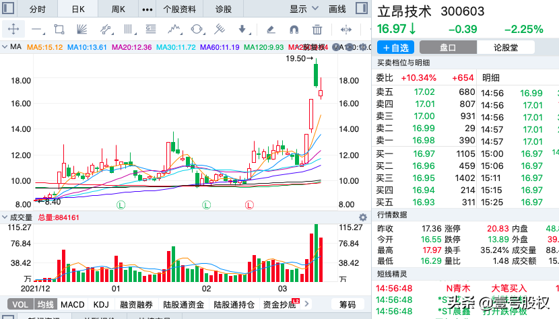Click 总量:884161 volume total
Screen dimensions: 559x319
pos(59,217)
